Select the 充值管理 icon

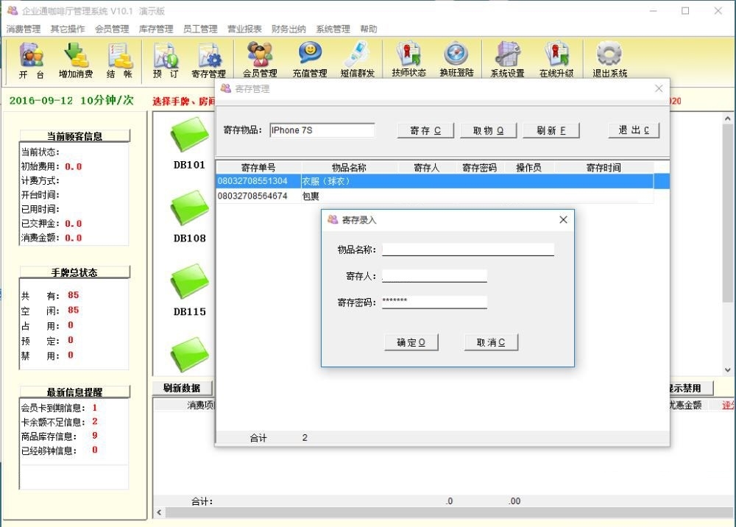pyautogui.click(x=309, y=60)
